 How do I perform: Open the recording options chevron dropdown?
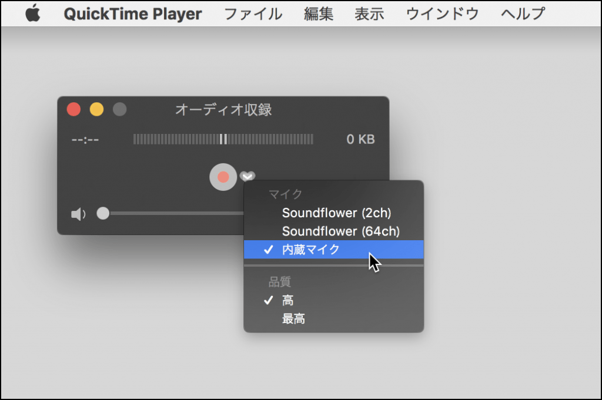[247, 176]
